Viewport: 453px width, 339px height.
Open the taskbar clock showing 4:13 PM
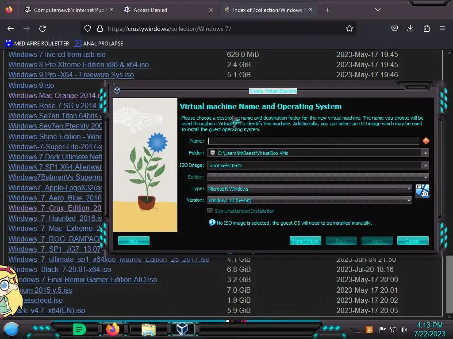pyautogui.click(x=429, y=329)
